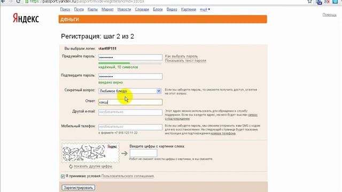This screenshot has width=342, height=192.
Task: Click the heading 'Регистрация: шаг 2 из 2'
Action: point(97,36)
